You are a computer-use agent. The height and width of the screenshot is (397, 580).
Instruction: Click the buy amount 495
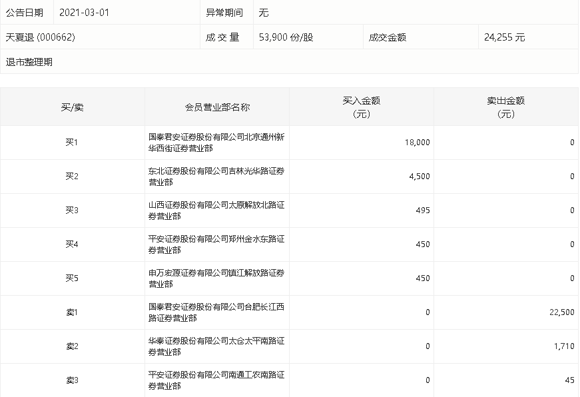tap(423, 210)
